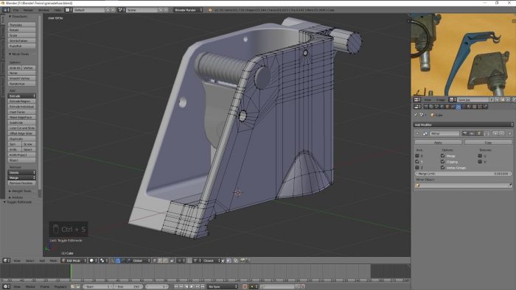Toggle the Y axis mirror checkbox
Viewport: 516px width, 290px height.
coord(417,162)
